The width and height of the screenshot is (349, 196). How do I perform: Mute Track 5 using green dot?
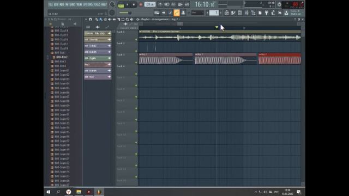coord(136,85)
